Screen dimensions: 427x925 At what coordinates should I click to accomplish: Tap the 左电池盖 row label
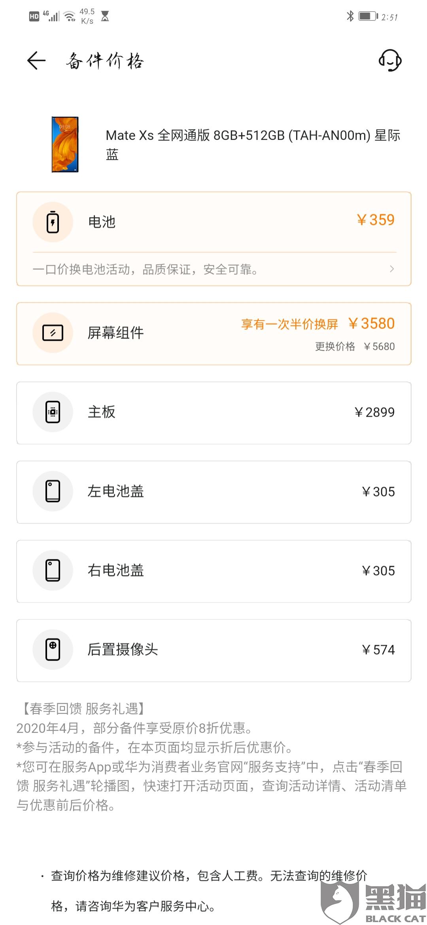tap(115, 491)
